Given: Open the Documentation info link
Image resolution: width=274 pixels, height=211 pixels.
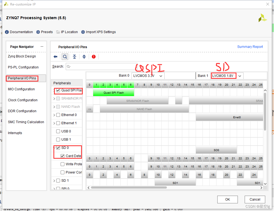Looking at the screenshot, I should (19, 32).
